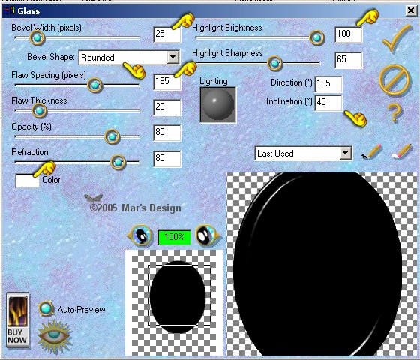Save the preset with the pencil icon
This screenshot has height=360, width=420.
coord(371,152)
